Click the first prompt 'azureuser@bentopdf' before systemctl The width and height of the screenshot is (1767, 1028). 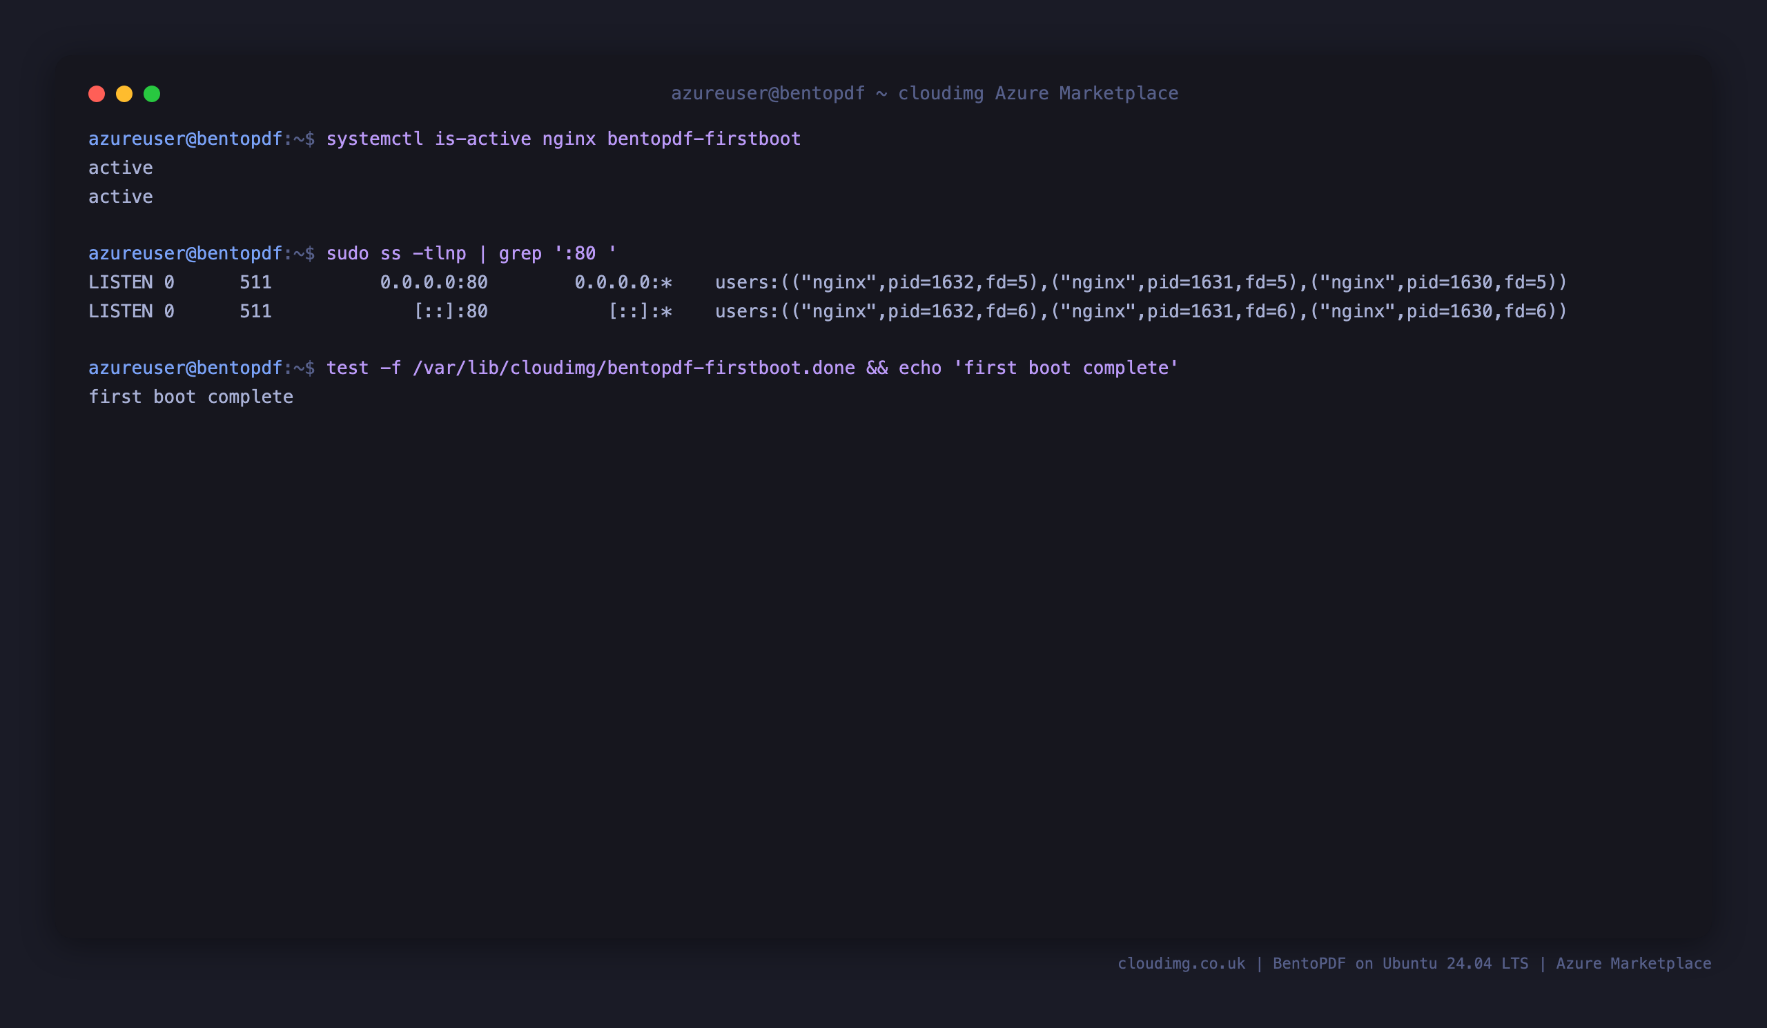185,139
